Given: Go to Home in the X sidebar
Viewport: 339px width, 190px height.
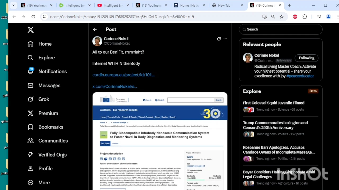Looking at the screenshot, I should pos(40,44).
